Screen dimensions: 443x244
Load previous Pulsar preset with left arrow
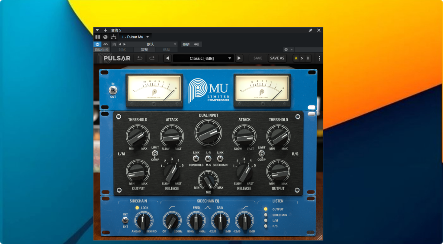[168, 58]
